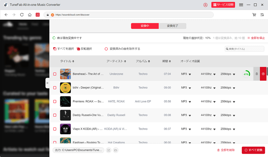268x157 pixels.
Task: Stop converting the Bonehead track
Action: [263, 74]
